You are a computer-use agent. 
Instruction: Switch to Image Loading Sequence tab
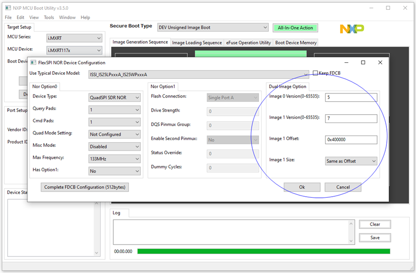click(197, 43)
